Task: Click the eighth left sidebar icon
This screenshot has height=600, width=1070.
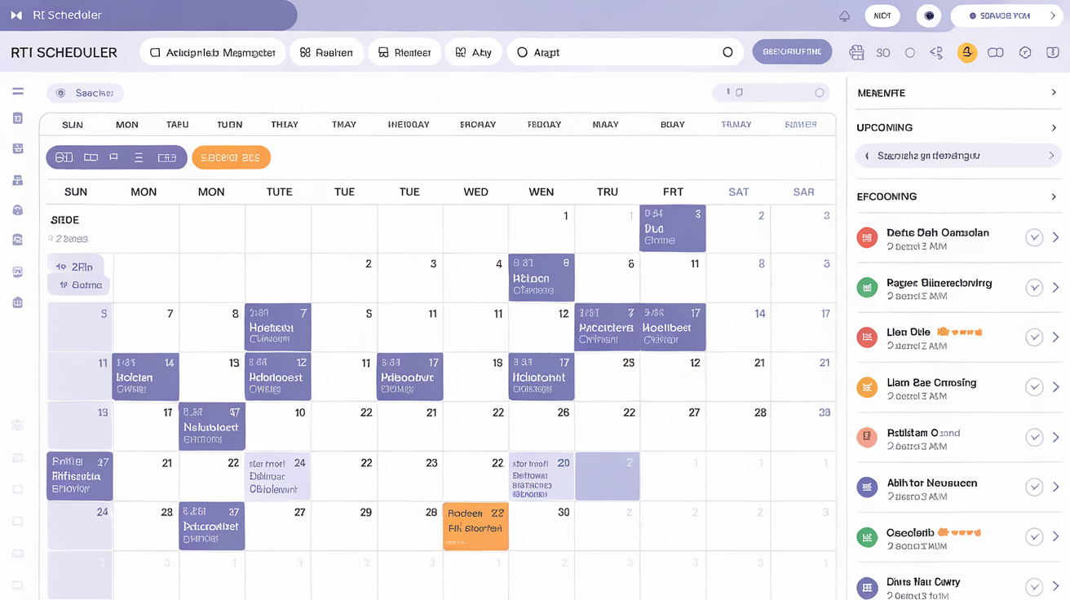Action: click(18, 302)
